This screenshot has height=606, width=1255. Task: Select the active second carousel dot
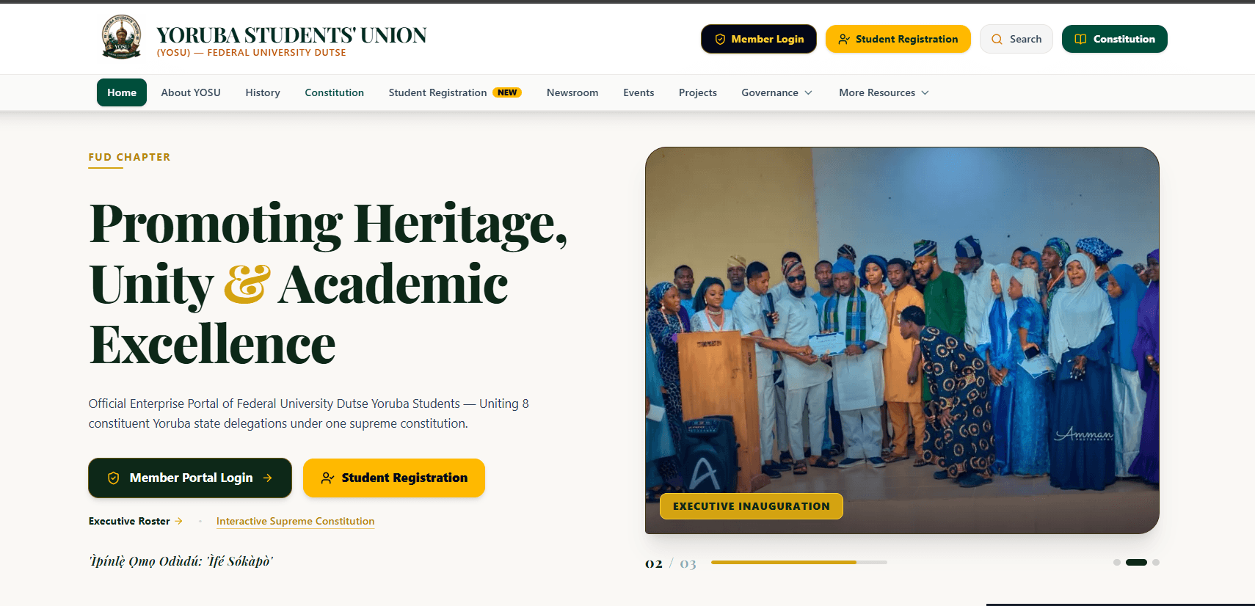tap(1136, 563)
